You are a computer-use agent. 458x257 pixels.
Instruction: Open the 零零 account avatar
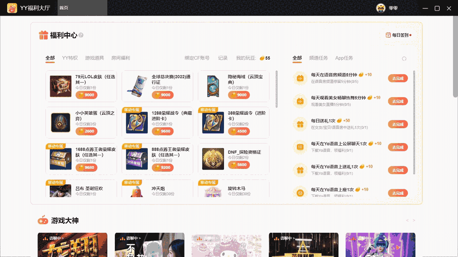380,7
